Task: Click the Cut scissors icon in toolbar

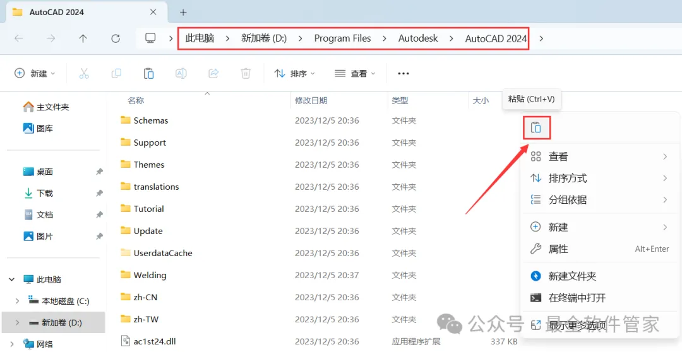Action: click(x=84, y=73)
